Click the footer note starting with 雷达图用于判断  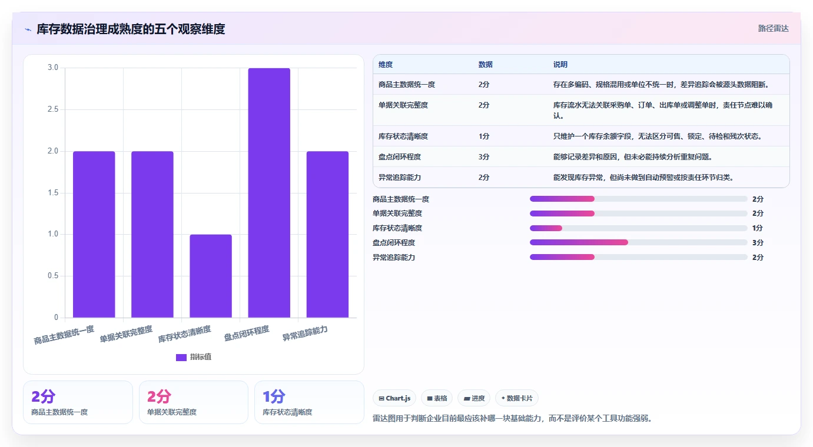(x=512, y=419)
